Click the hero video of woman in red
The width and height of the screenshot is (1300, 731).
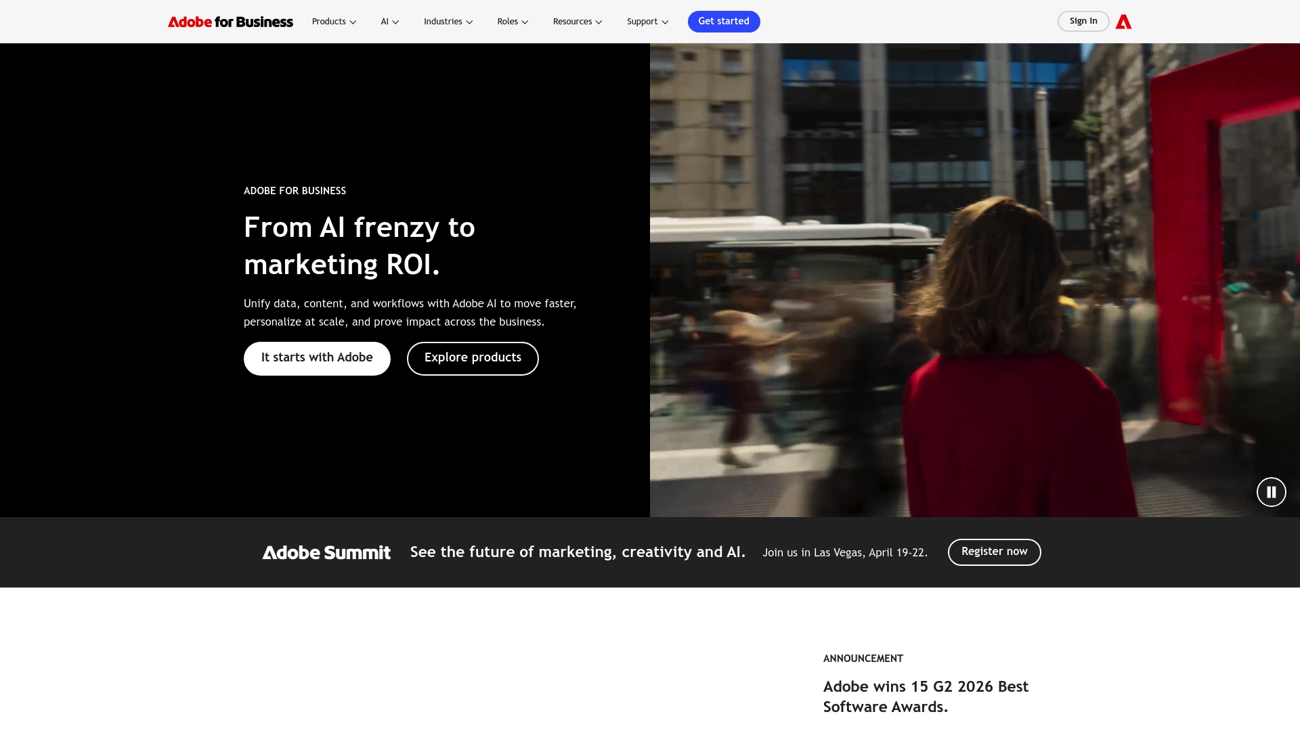pyautogui.click(x=975, y=280)
